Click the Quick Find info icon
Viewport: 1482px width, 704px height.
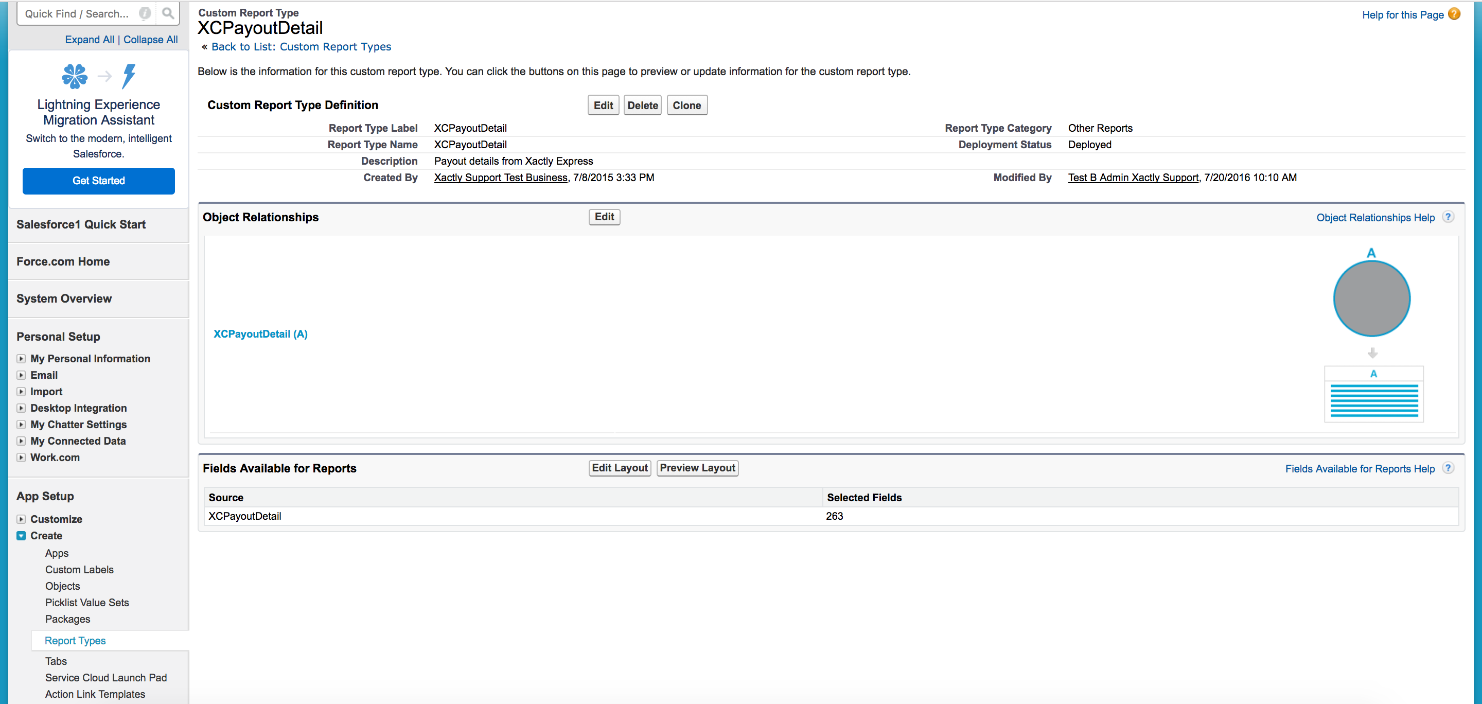[x=145, y=13]
